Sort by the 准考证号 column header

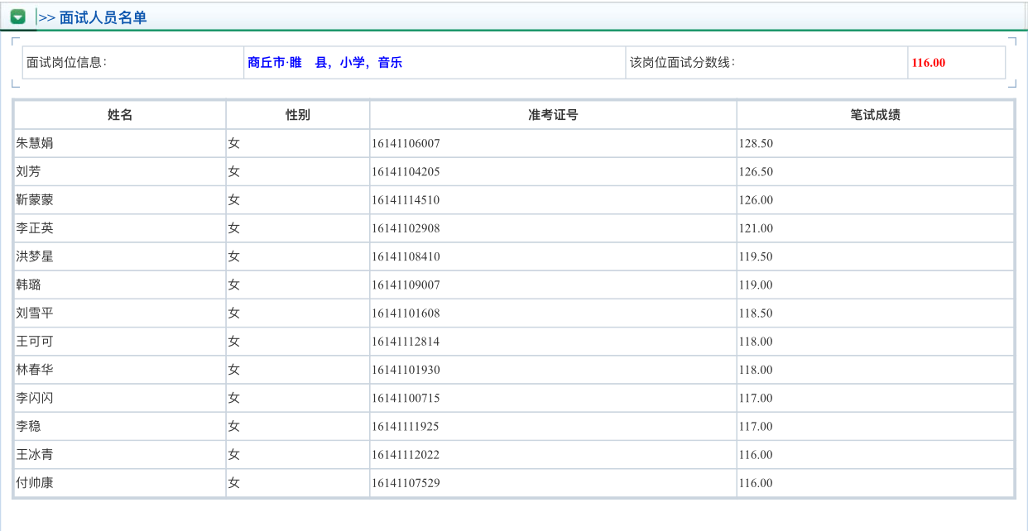tap(552, 114)
